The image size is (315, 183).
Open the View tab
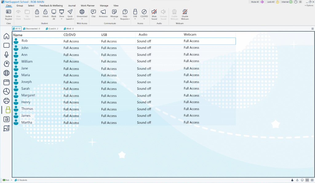116,6
